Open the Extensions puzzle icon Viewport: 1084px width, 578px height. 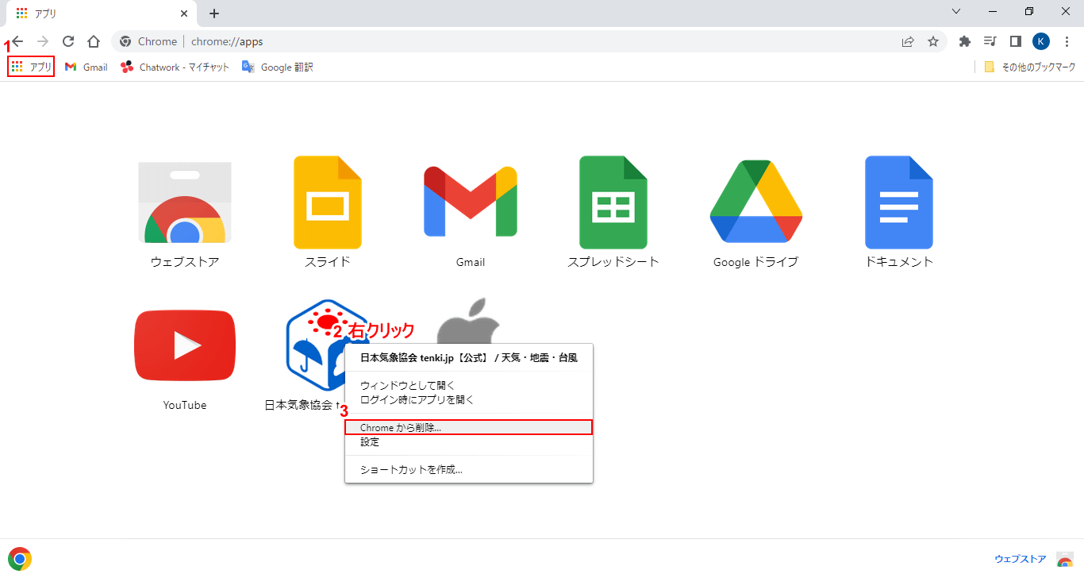tap(965, 41)
